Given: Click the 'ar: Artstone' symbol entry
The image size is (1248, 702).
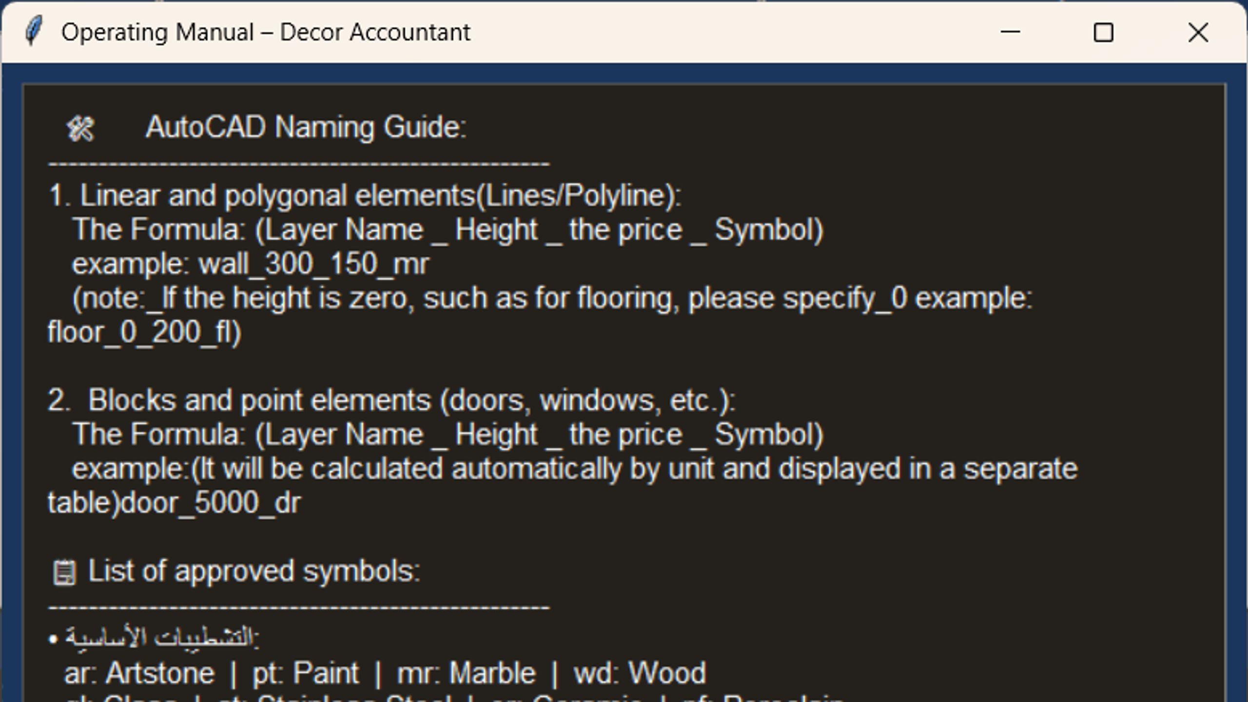Looking at the screenshot, I should (139, 674).
